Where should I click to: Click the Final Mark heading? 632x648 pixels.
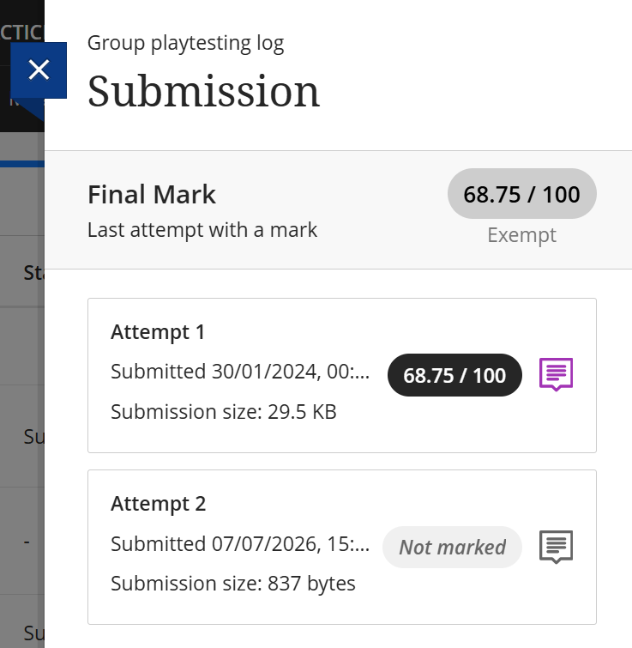152,195
